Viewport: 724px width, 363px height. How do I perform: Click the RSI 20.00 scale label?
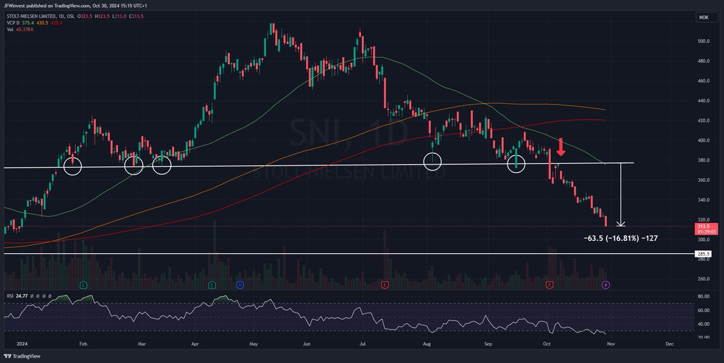tap(703, 338)
